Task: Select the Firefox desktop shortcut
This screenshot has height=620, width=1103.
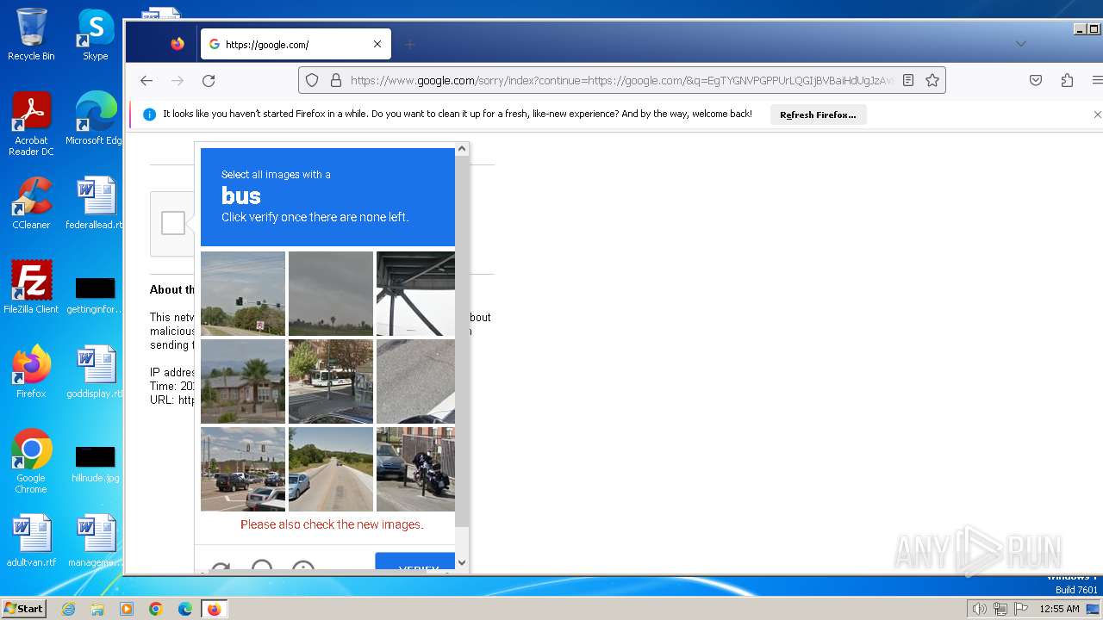Action: tap(31, 372)
